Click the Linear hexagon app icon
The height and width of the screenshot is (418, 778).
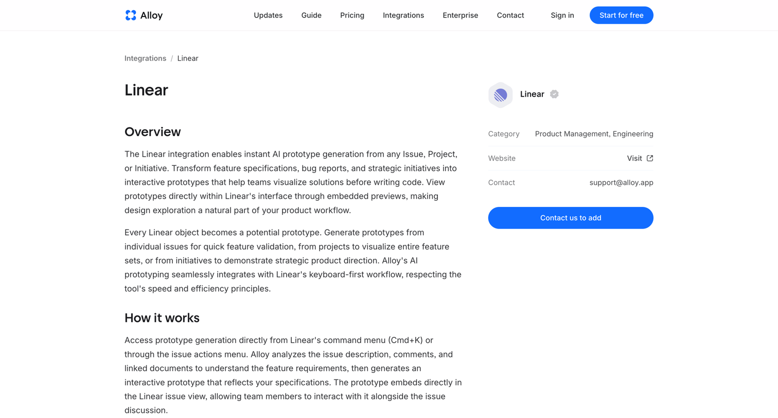point(500,95)
